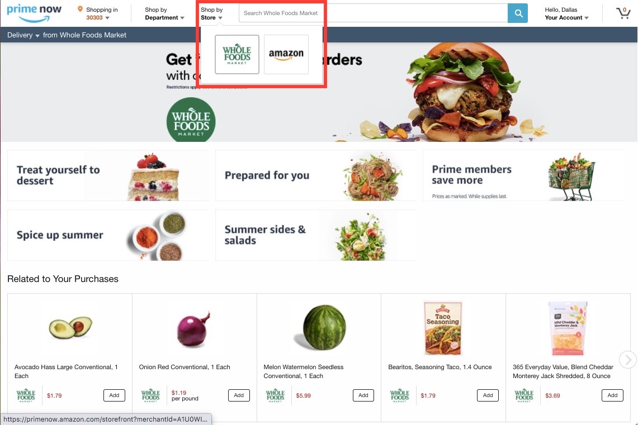This screenshot has width=638, height=425.
Task: Click the location pin icon beside Shopping in
Action: click(80, 9)
